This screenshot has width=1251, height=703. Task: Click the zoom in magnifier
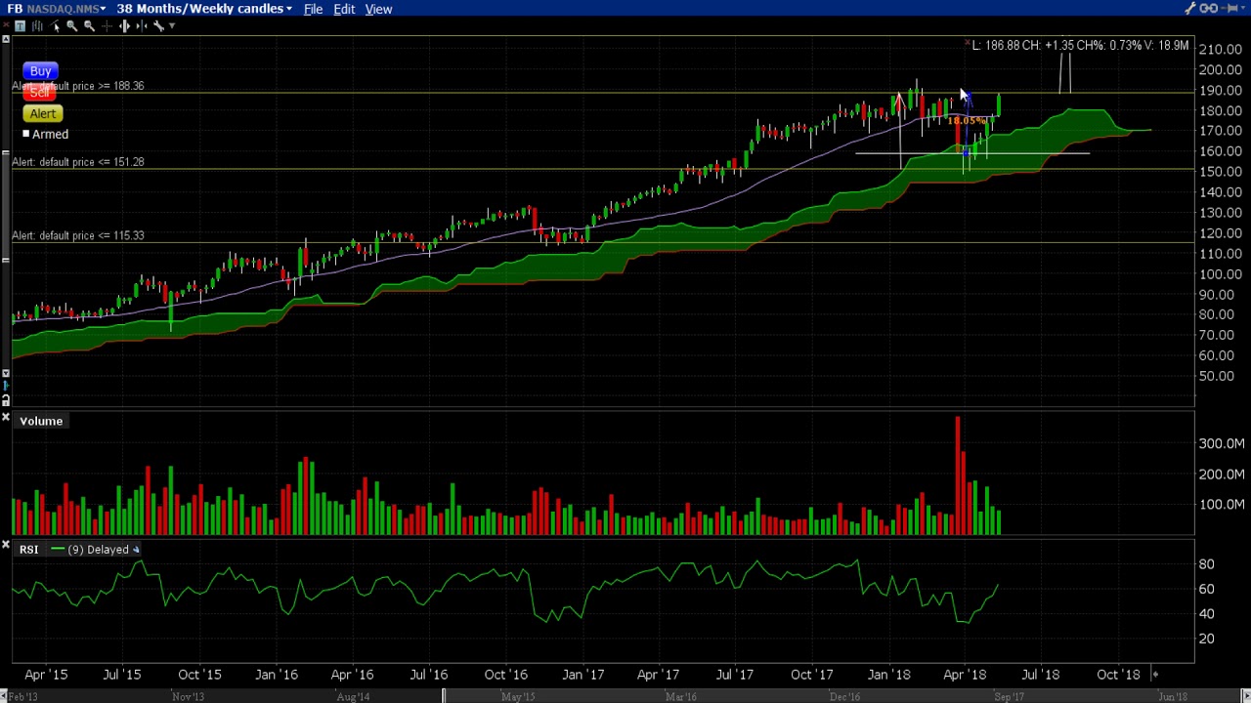[x=71, y=26]
